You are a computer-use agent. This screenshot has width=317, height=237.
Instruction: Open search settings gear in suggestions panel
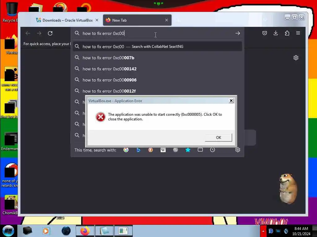237,150
